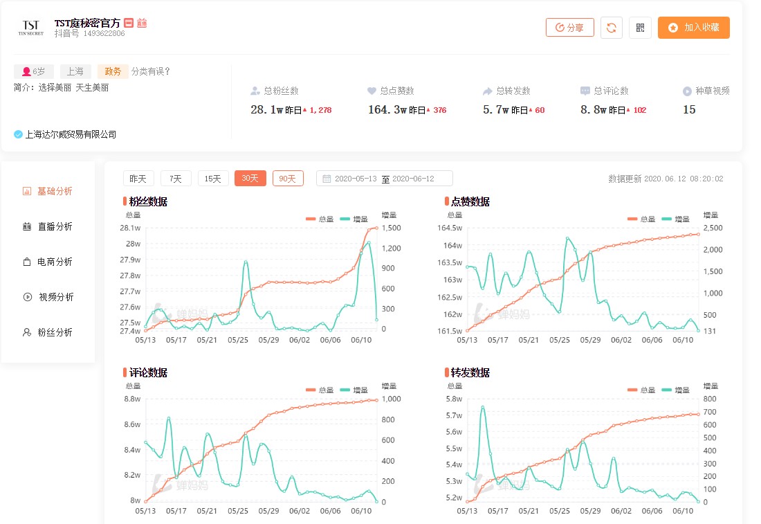
Task: Click the 上海 location tag
Action: pos(75,72)
